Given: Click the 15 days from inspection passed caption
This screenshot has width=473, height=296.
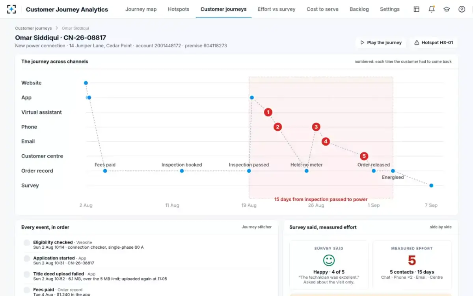Looking at the screenshot, I should [x=321, y=199].
